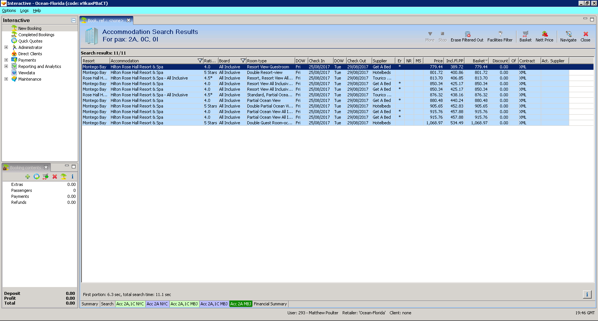
Task: Expand the Maintenance tree node
Action: tap(6, 79)
